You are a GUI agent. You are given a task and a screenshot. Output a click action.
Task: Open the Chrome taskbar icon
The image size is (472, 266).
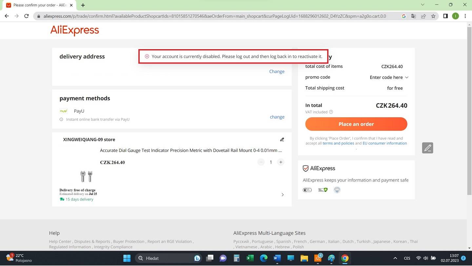pos(344,258)
